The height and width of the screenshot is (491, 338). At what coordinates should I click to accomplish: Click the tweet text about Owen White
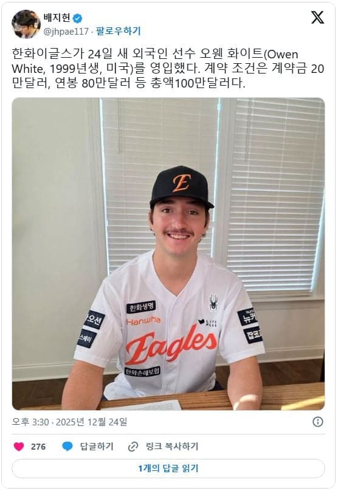coord(168,69)
